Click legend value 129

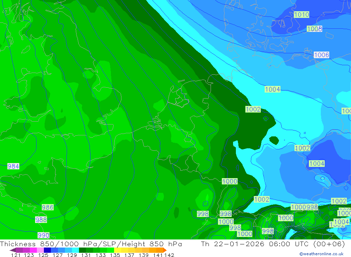point(72,255)
